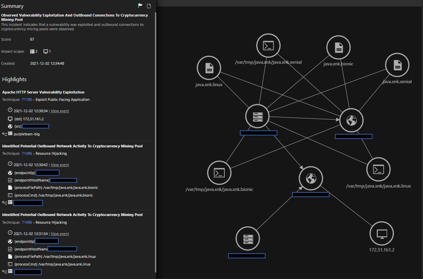Select the java.xnk.linux file node
Screen dimensions: 423x279
click(209, 68)
